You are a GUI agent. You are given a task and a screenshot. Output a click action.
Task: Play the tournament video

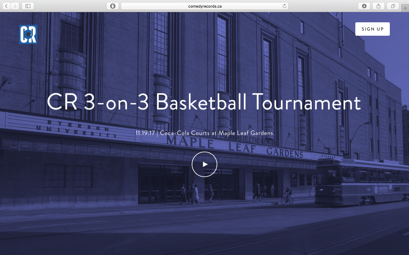click(x=204, y=164)
